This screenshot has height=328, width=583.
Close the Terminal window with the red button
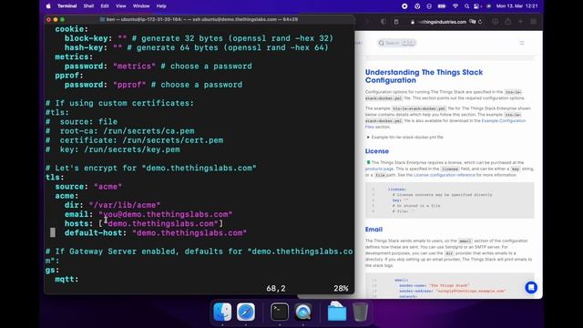pos(48,19)
